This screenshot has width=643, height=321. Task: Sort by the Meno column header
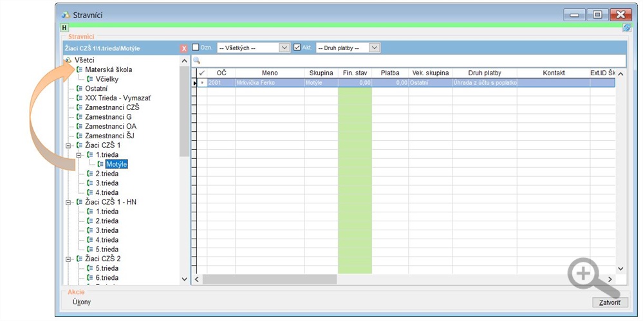[x=270, y=73]
